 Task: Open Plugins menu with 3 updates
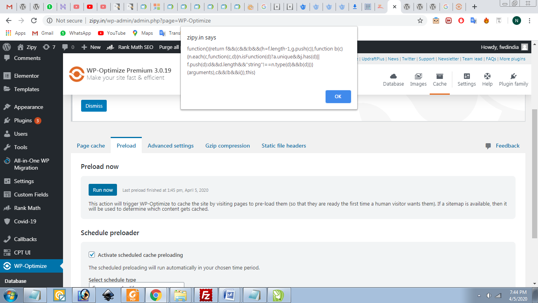[32, 120]
